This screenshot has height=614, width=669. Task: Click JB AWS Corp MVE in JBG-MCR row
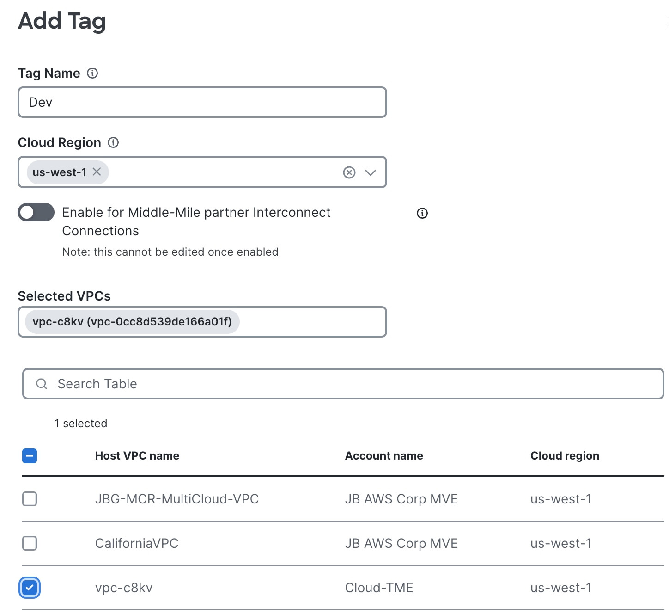(401, 499)
